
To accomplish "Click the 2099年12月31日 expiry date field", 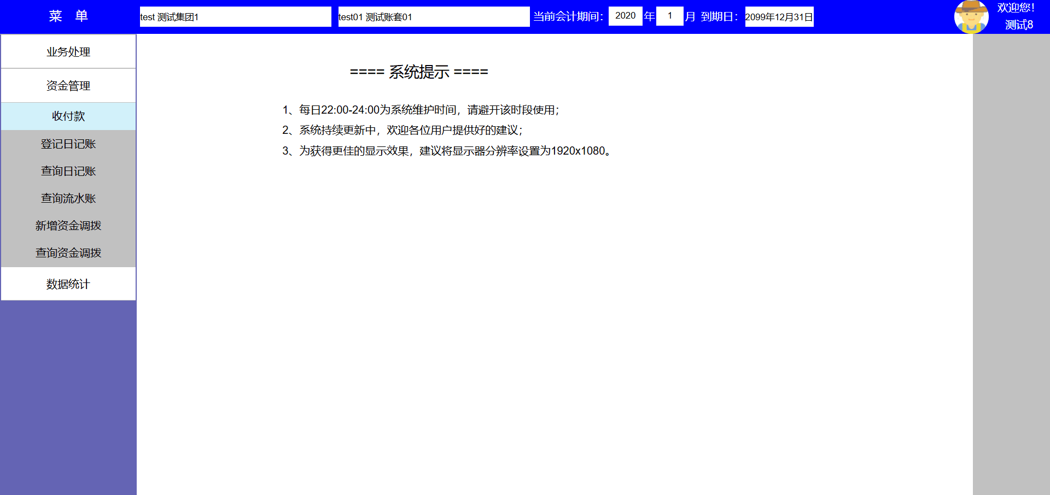I will coord(779,17).
